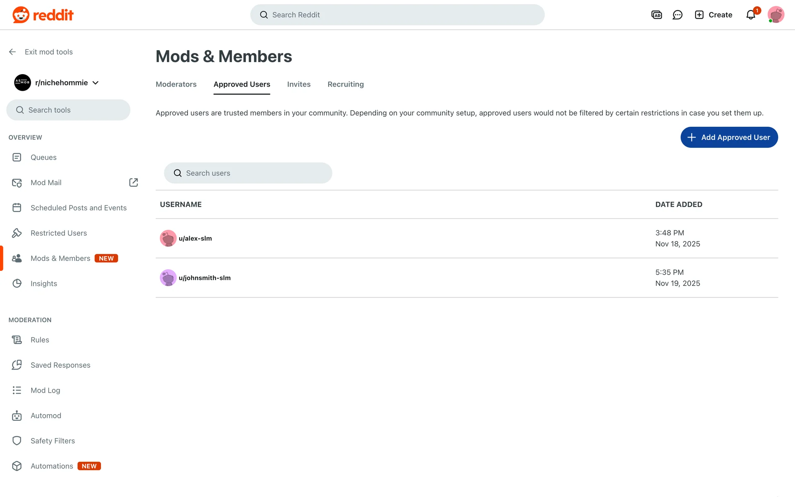Click the Add Approved User button
The image size is (795, 497).
pos(729,137)
